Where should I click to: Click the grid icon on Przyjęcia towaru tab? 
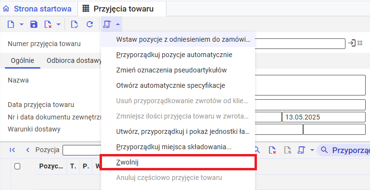coord(86,9)
